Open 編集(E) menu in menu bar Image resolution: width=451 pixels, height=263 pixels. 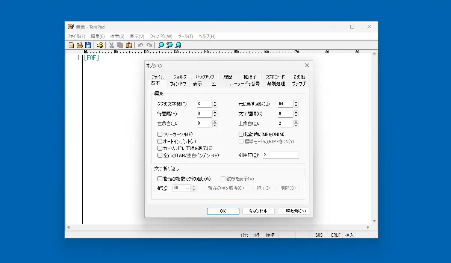pos(98,36)
